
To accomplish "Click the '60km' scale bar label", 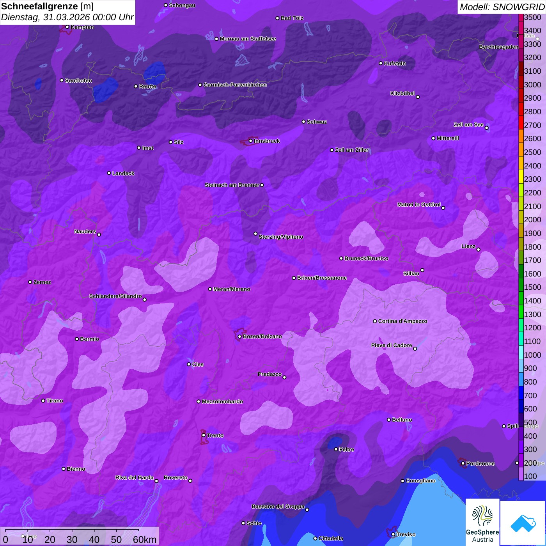I will pos(145,539).
